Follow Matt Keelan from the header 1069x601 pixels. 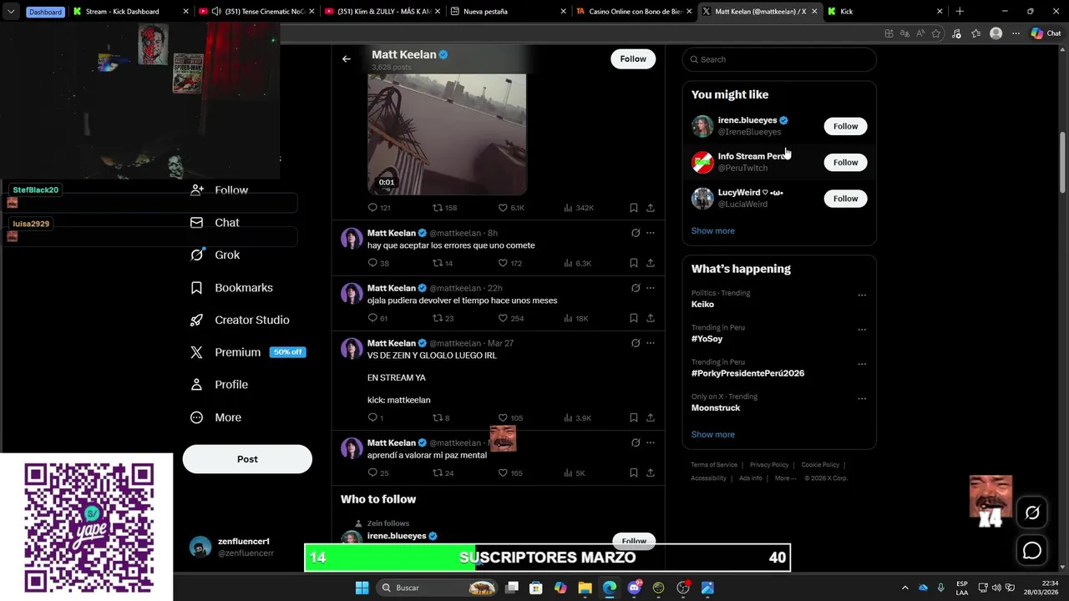coord(633,58)
